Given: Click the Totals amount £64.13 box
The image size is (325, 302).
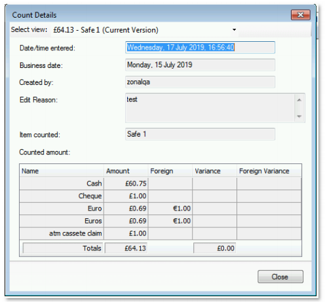Looking at the screenshot, I should point(126,248).
